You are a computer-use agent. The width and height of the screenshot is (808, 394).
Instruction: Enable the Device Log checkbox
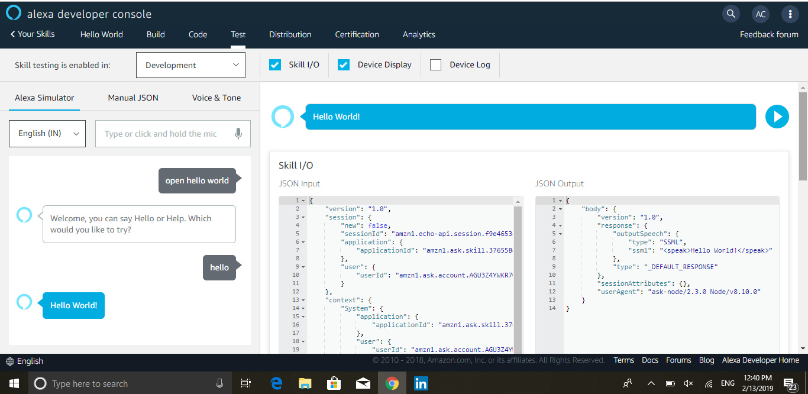pos(436,65)
